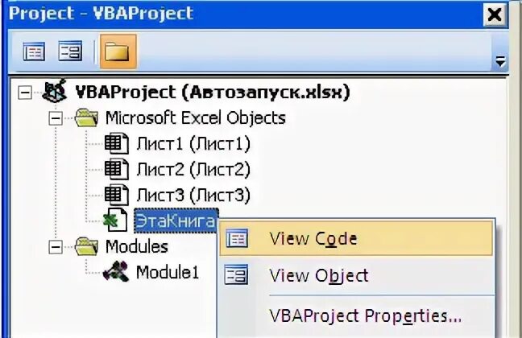This screenshot has height=338, width=522.
Task: Select the Module1 label in the tree
Action: pos(168,272)
